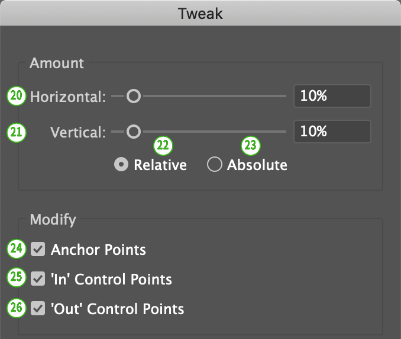
Task: Click the number 20 callout badge
Action: (x=17, y=96)
